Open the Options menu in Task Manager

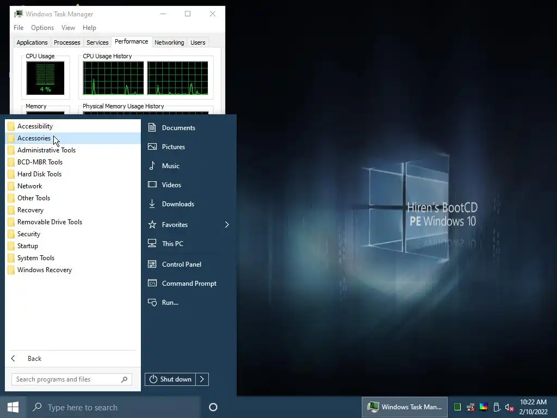click(x=42, y=28)
